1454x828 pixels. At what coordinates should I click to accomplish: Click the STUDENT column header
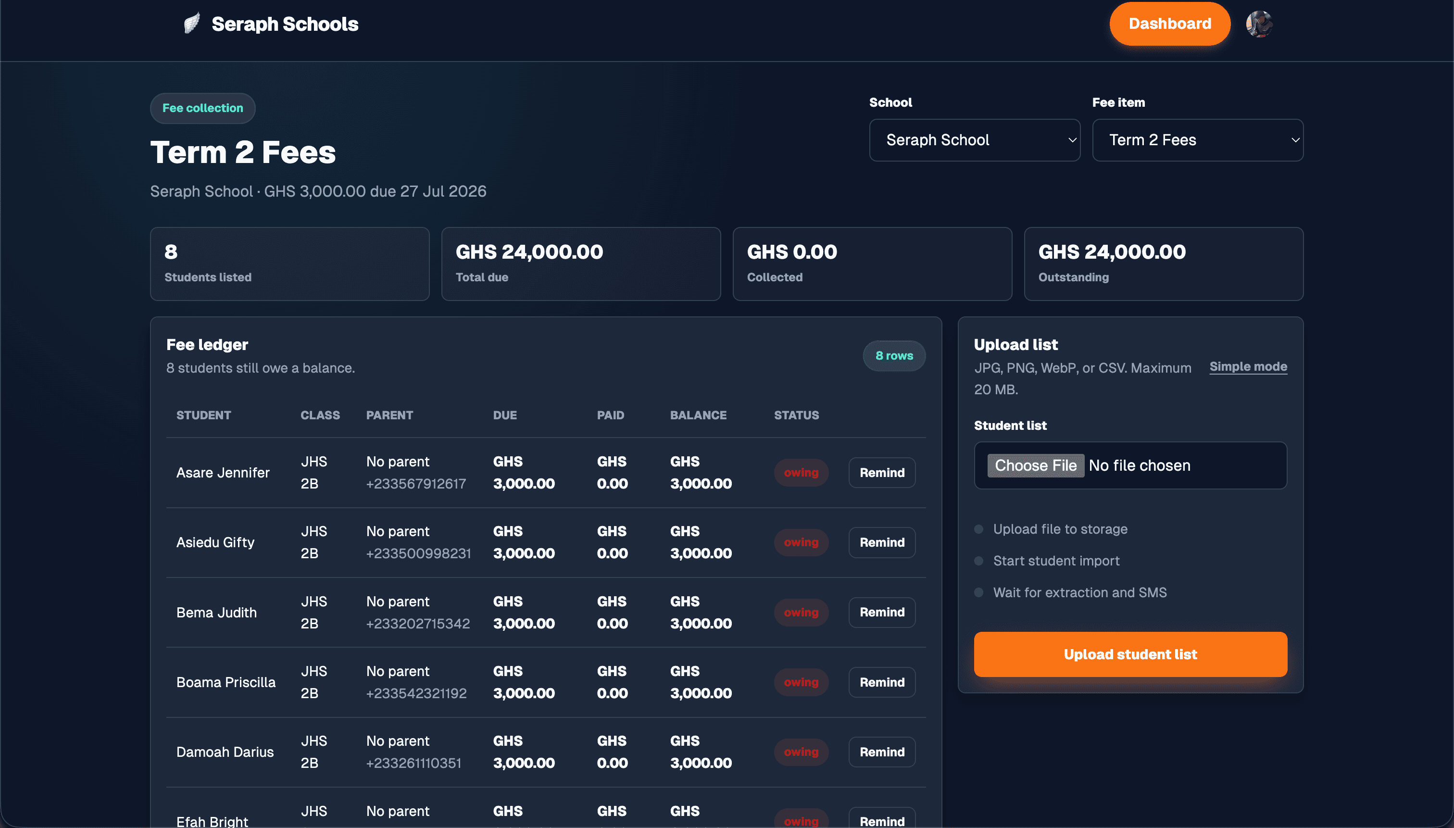click(203, 415)
